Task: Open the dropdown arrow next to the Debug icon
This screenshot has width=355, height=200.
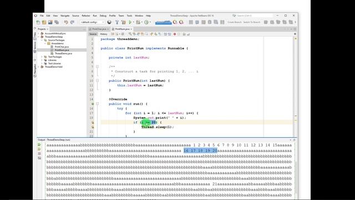Action: point(141,22)
